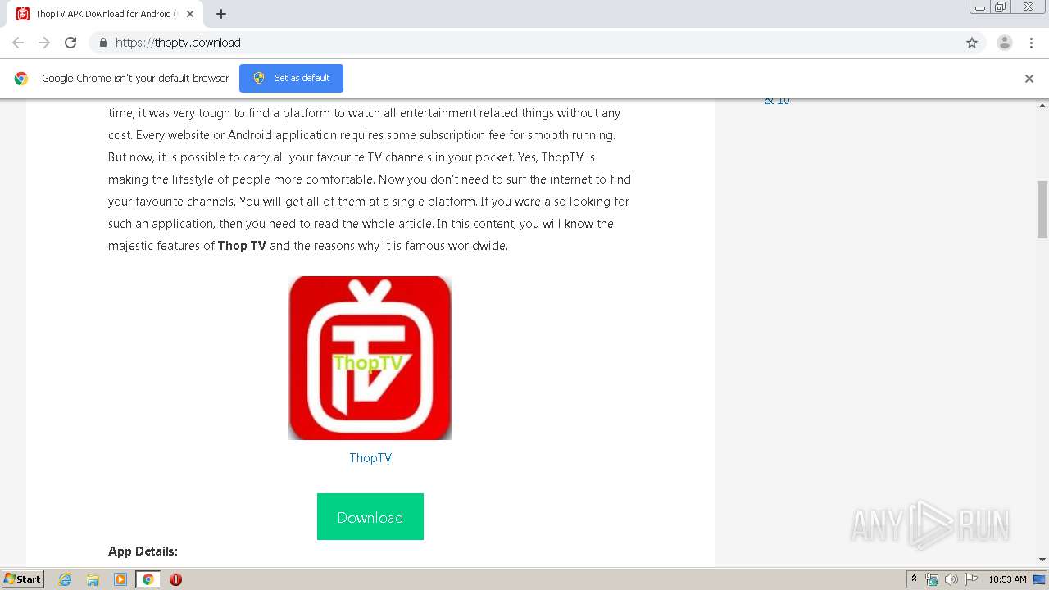Open the Windows Start menu

pyautogui.click(x=23, y=579)
